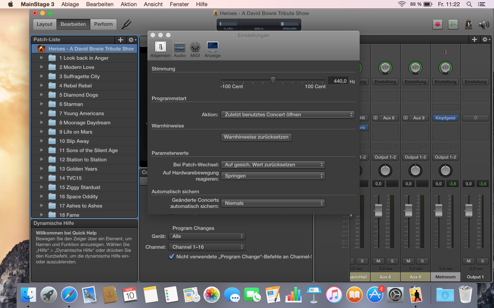Open the Bei Patch-Wechsel dropdown
The image size is (494, 308).
[273, 164]
